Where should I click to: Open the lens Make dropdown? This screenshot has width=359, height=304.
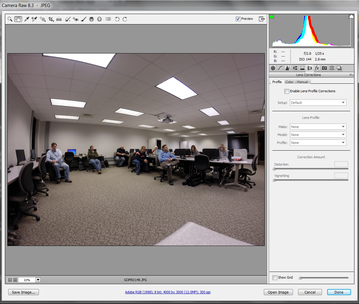coord(318,127)
